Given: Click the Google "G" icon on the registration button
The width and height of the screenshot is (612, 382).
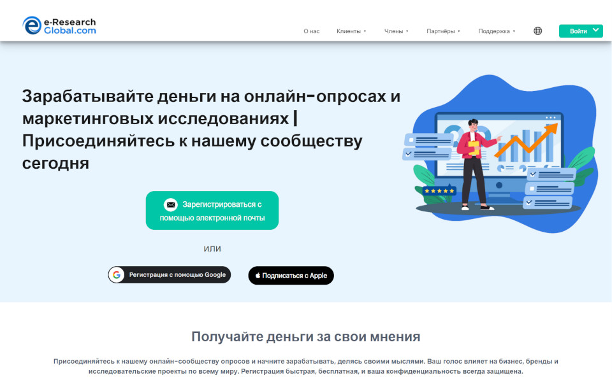Looking at the screenshot, I should pos(117,274).
